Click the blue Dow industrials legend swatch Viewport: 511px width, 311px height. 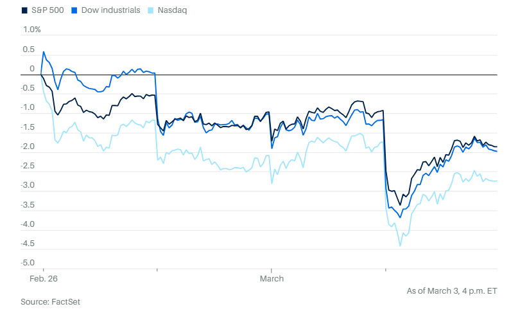(76, 10)
